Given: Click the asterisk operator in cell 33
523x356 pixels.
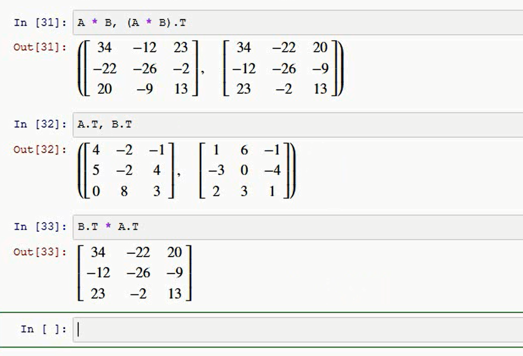Looking at the screenshot, I should coord(108,227).
